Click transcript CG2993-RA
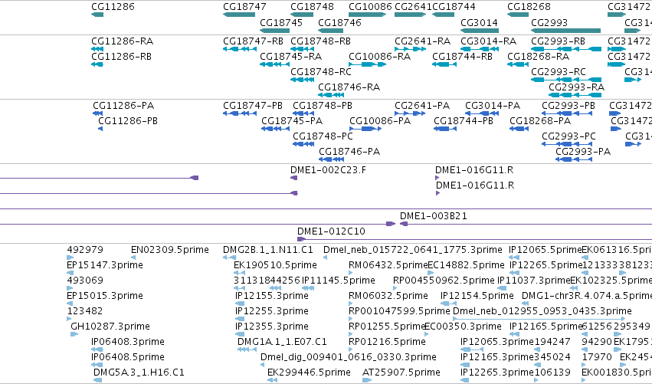The image size is (652, 384). 577,87
